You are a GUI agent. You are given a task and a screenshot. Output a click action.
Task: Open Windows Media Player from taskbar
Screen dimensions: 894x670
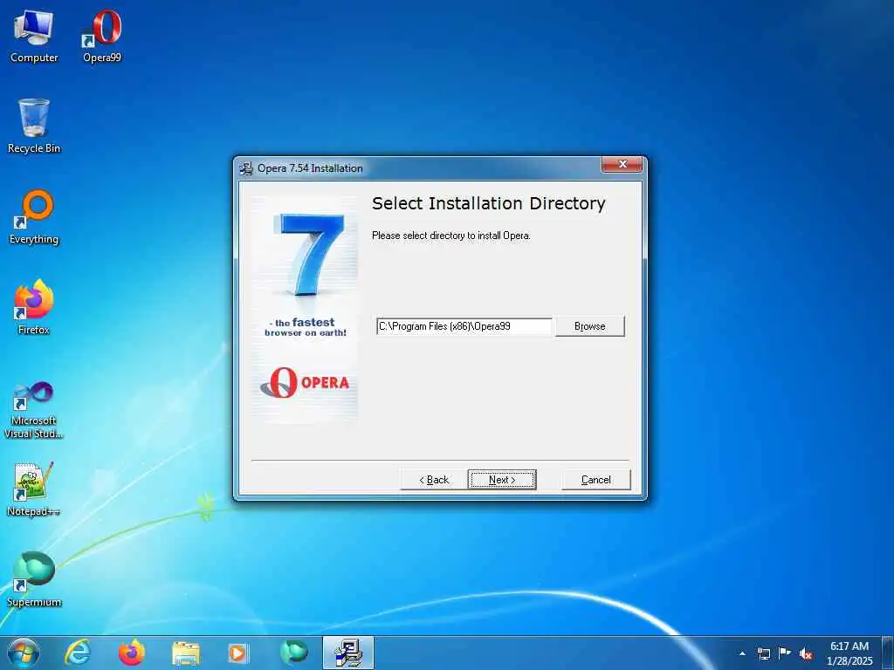tap(237, 653)
